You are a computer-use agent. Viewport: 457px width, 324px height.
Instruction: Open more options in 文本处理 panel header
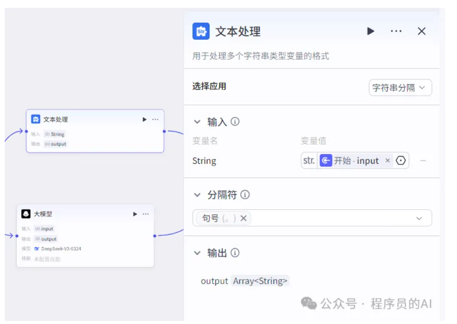tap(396, 31)
